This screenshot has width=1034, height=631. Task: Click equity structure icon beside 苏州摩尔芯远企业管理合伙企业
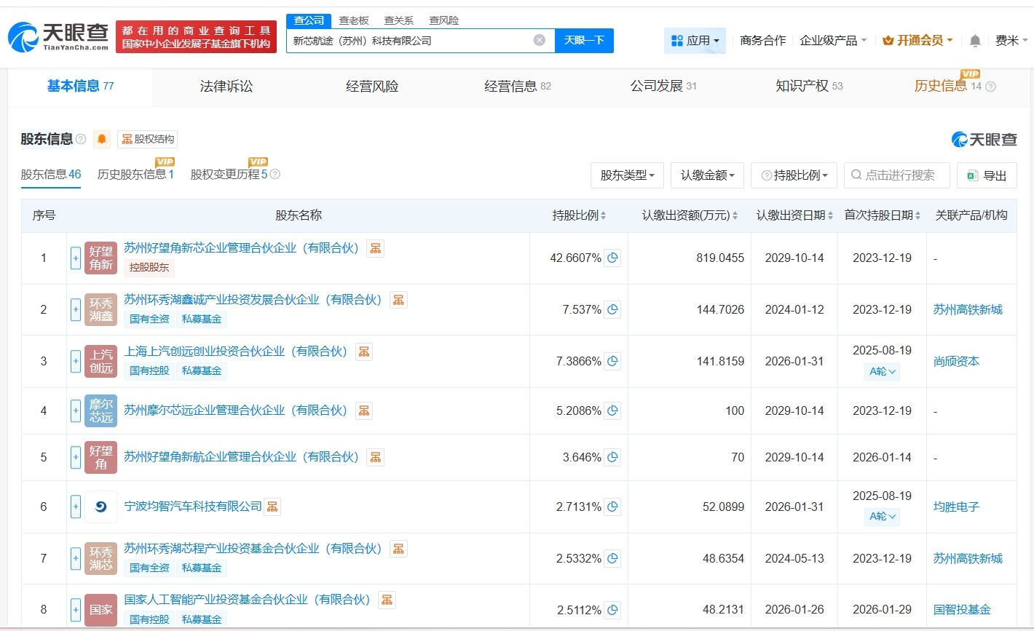coord(364,410)
